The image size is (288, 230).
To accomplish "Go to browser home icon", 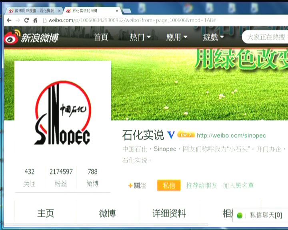I will (x=35, y=20).
